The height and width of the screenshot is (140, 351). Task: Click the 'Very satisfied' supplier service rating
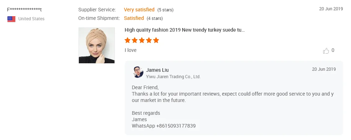(139, 10)
